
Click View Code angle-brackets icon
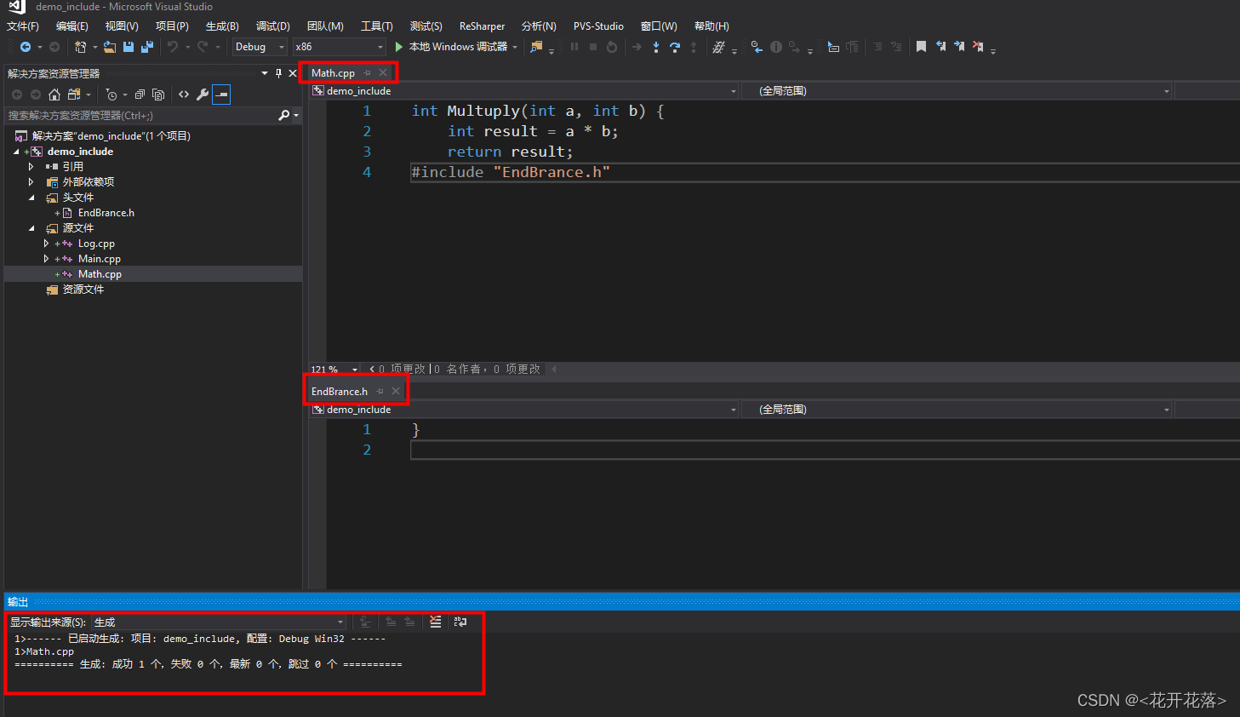coord(184,95)
